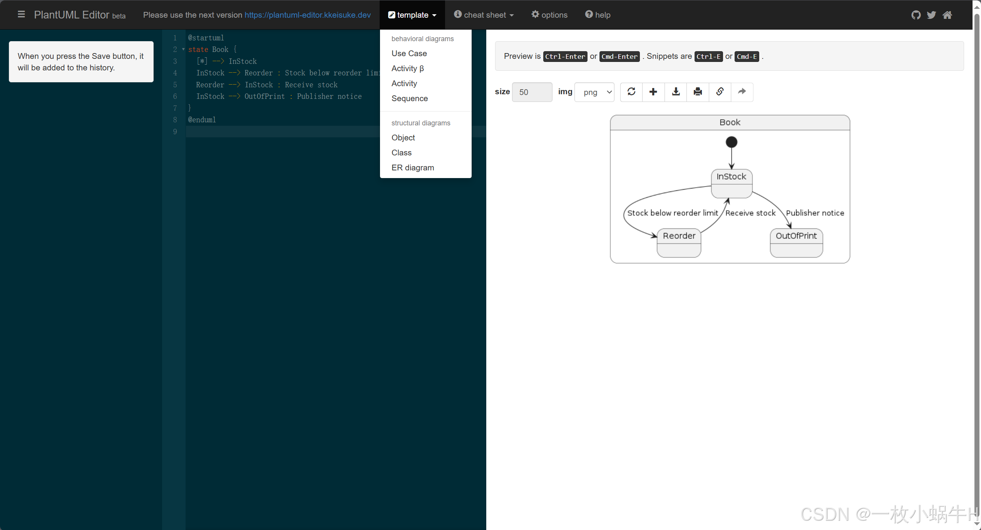This screenshot has height=530, width=981.
Task: Download the diagram image
Action: pyautogui.click(x=675, y=92)
